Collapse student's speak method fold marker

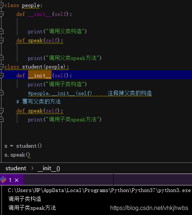(x=1, y=111)
